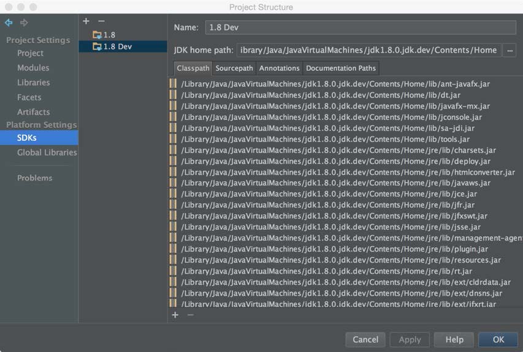Viewport: 523px width, 352px height.
Task: Browse JDK home path with ellipsis button
Action: (510, 51)
